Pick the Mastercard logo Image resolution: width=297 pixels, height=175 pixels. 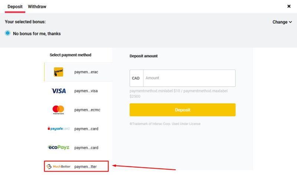pyautogui.click(x=58, y=110)
